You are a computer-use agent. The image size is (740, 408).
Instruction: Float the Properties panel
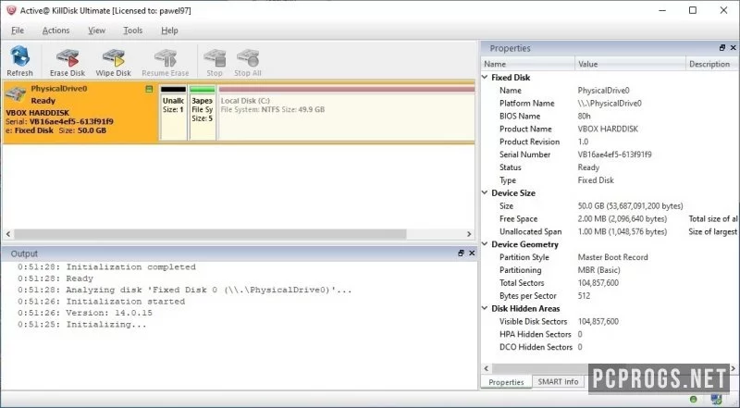point(722,48)
